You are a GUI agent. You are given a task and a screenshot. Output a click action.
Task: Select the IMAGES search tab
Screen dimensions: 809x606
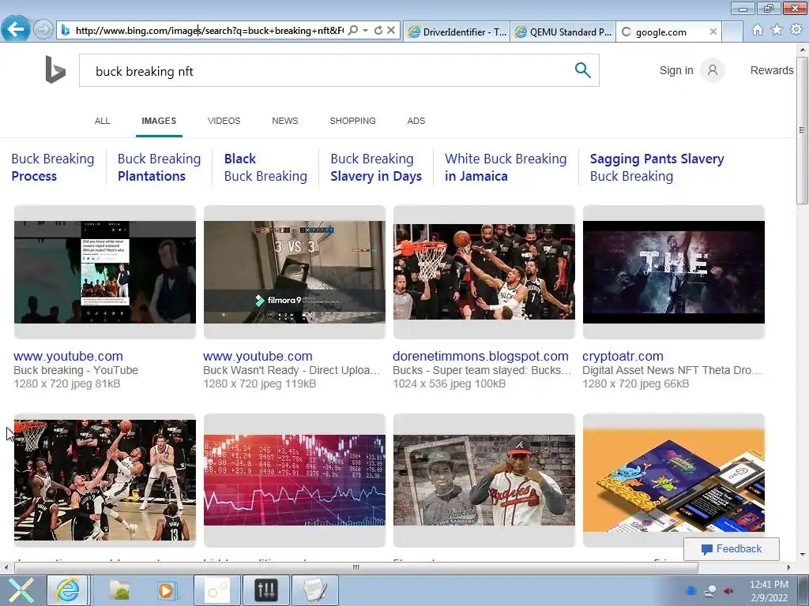point(159,121)
